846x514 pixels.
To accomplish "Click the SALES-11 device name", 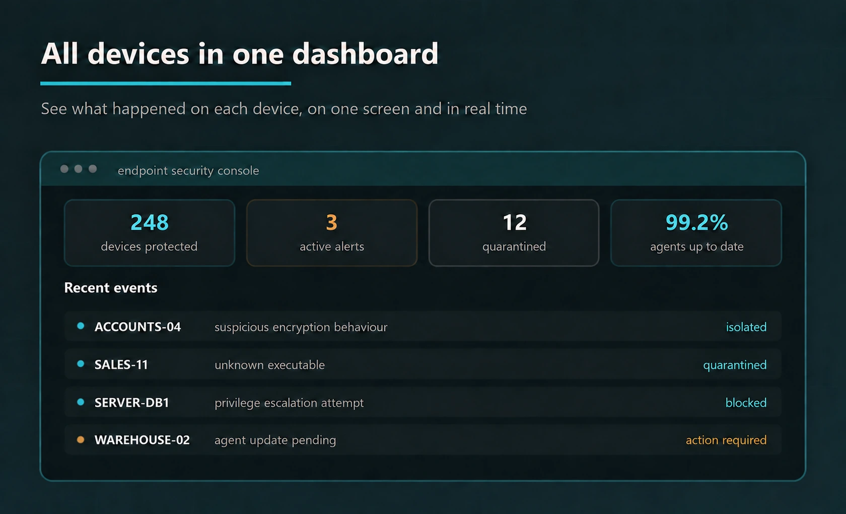I will [x=121, y=365].
